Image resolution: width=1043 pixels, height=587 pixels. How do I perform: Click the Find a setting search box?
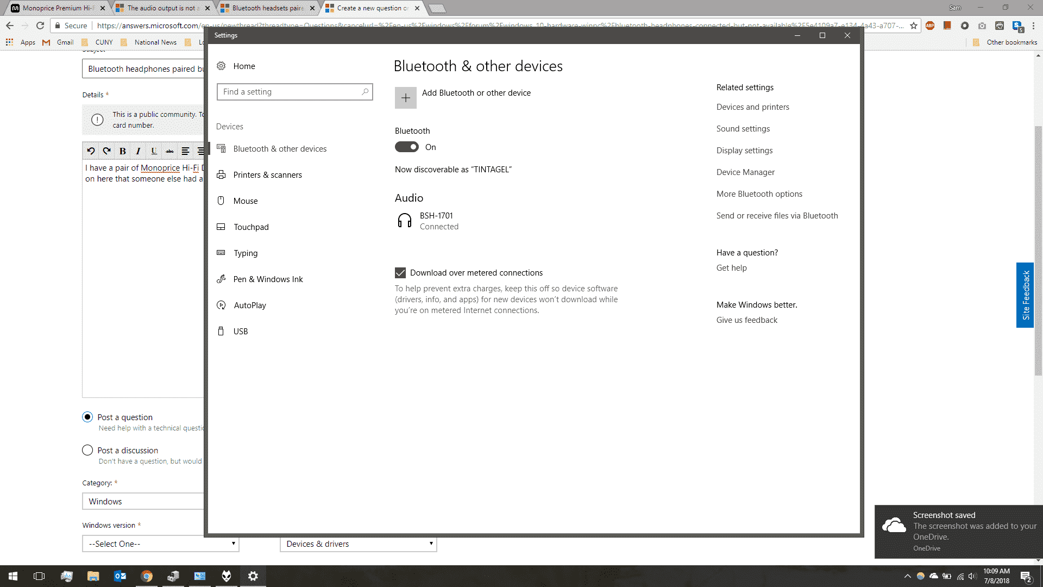tap(294, 92)
